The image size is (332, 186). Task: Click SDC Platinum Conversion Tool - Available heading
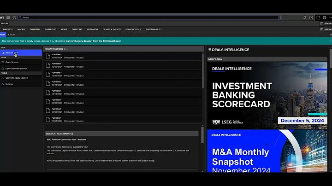[x=66, y=139]
